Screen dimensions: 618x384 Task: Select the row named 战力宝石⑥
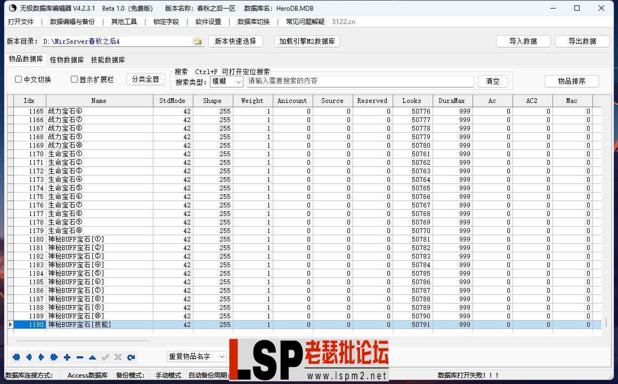point(304,111)
